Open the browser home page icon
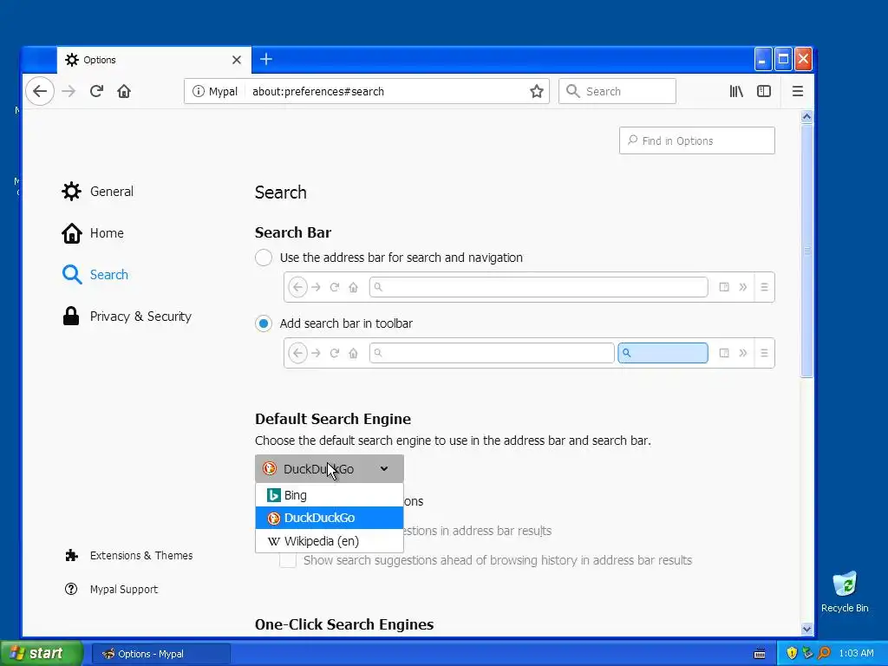 pos(124,91)
